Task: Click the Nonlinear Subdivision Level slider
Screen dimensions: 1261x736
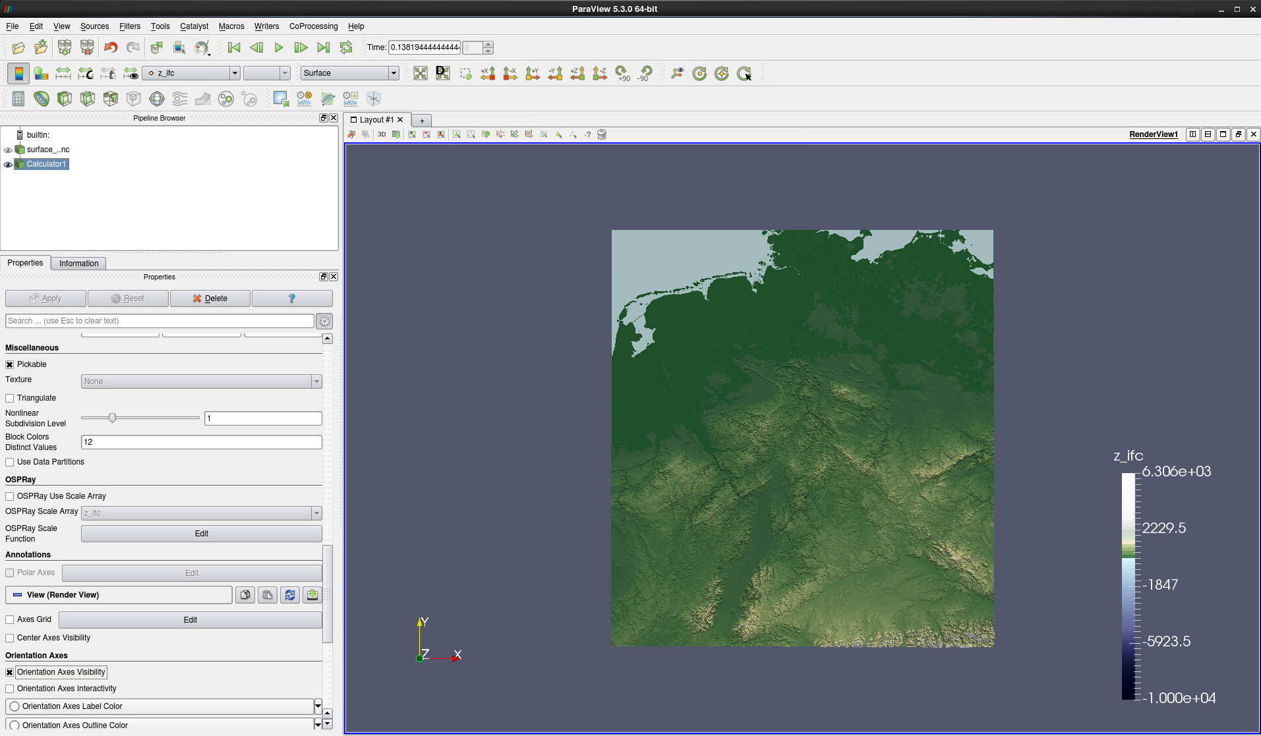Action: [x=113, y=418]
